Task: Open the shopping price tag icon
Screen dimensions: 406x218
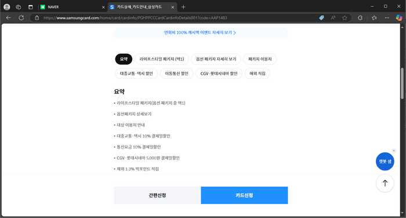Action: click(321, 18)
